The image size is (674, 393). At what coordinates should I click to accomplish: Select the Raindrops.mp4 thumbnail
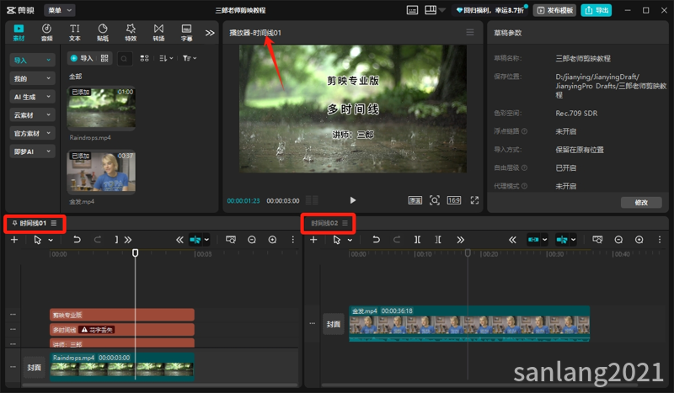pos(101,109)
